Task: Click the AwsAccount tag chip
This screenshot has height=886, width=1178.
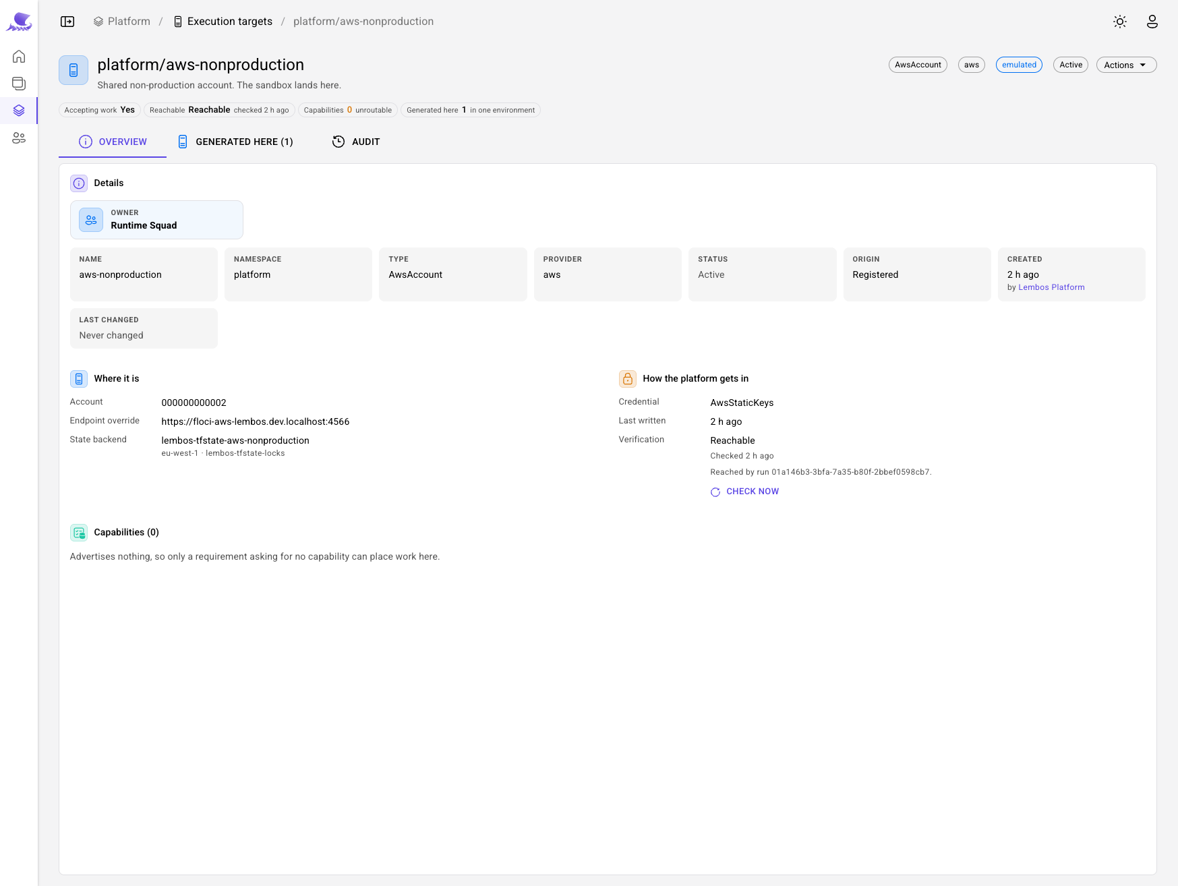Action: click(x=918, y=65)
